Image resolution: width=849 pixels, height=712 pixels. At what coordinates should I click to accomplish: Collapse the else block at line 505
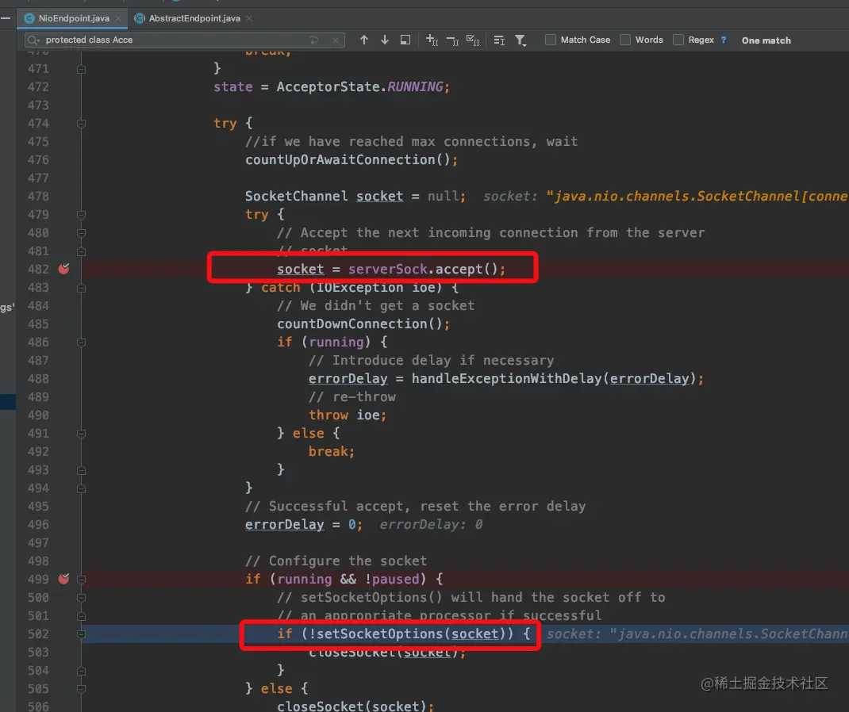81,689
